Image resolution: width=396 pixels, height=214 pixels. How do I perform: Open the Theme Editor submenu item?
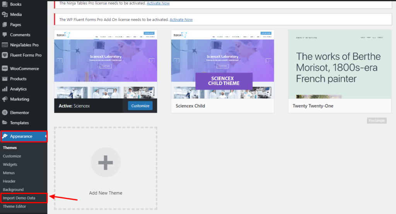pos(14,206)
